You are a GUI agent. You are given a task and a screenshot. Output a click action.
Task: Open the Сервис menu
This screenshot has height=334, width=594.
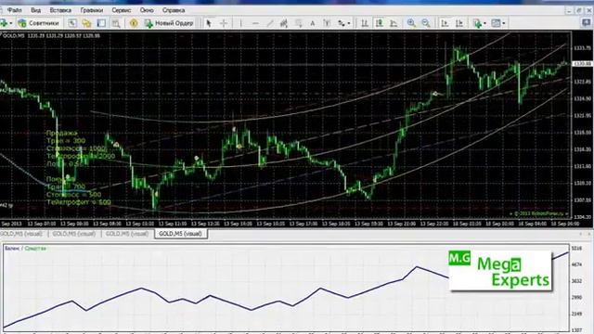pyautogui.click(x=122, y=10)
